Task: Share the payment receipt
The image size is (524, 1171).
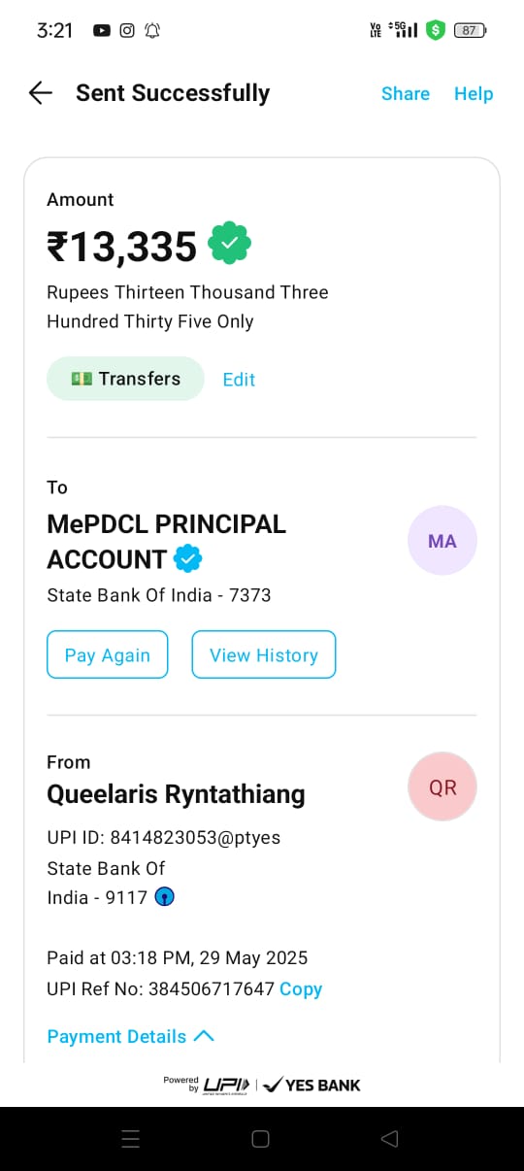Action: click(406, 93)
